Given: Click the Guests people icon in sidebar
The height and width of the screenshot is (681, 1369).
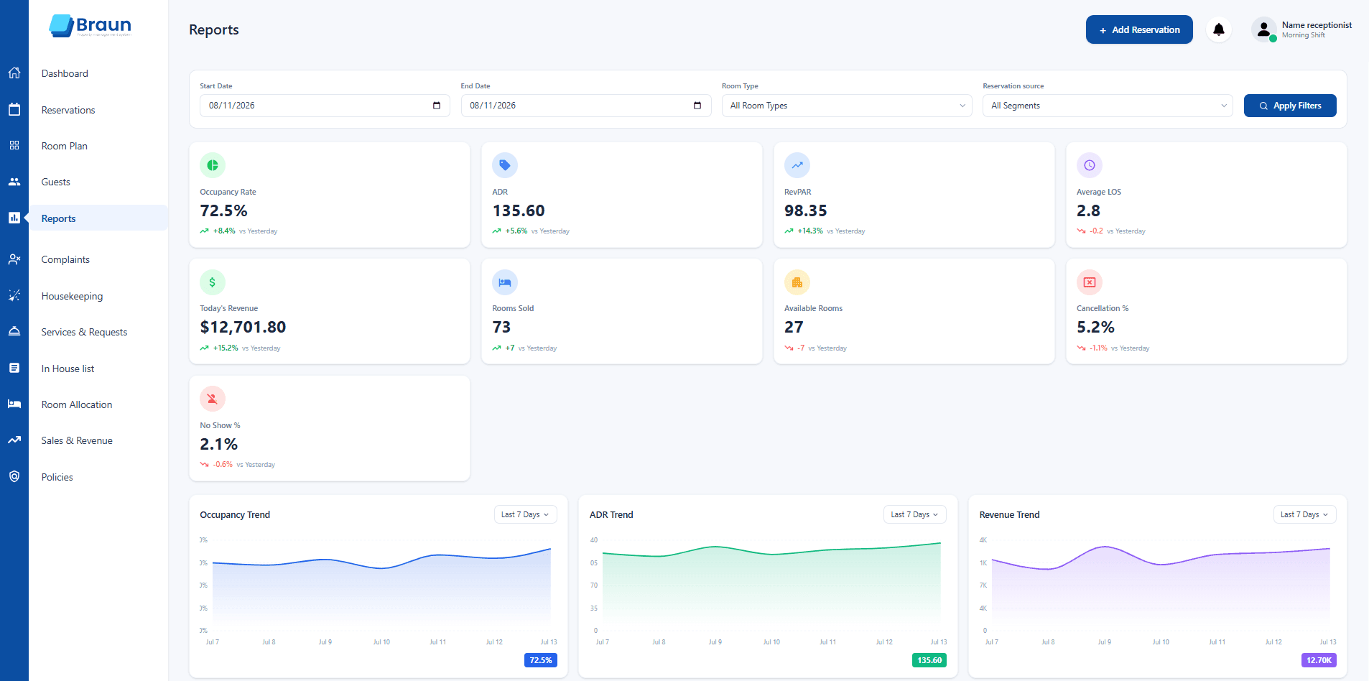Looking at the screenshot, I should 14,182.
